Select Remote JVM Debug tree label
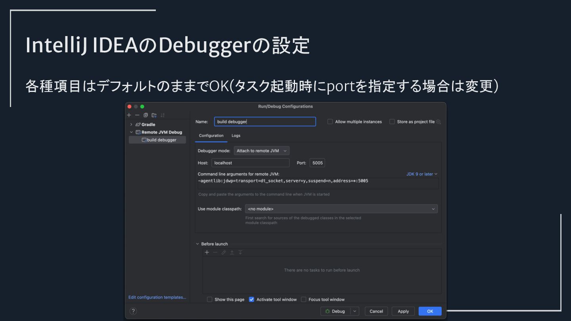This screenshot has height=321, width=571. [x=162, y=132]
